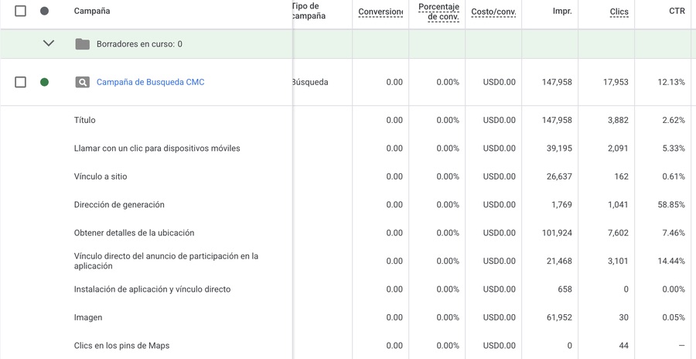This screenshot has width=696, height=359.
Task: Sort by Porcentaje de conv. column
Action: tap(438, 12)
